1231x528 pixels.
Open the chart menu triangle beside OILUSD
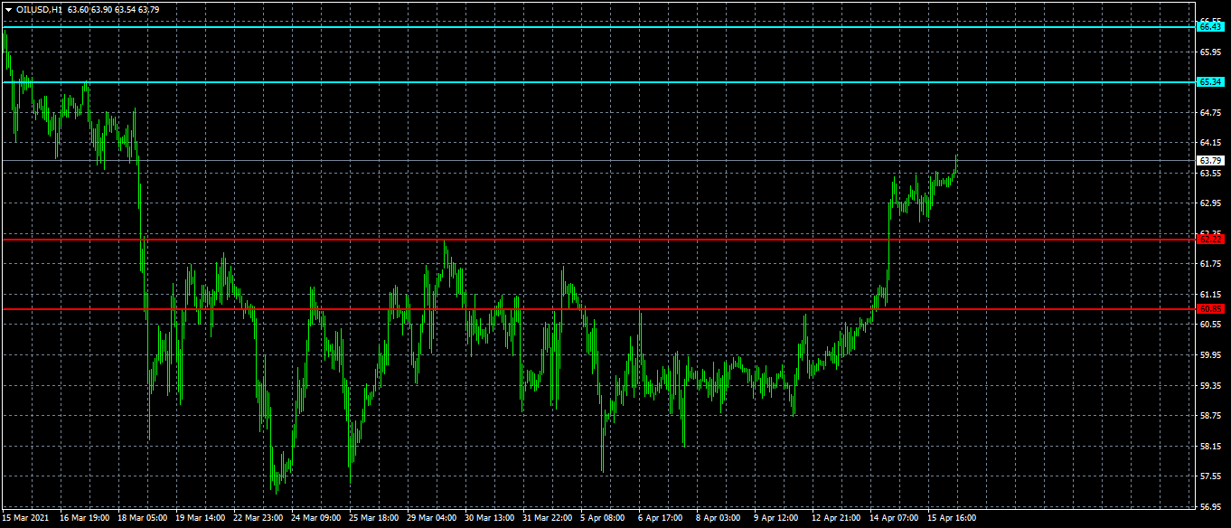[8, 9]
